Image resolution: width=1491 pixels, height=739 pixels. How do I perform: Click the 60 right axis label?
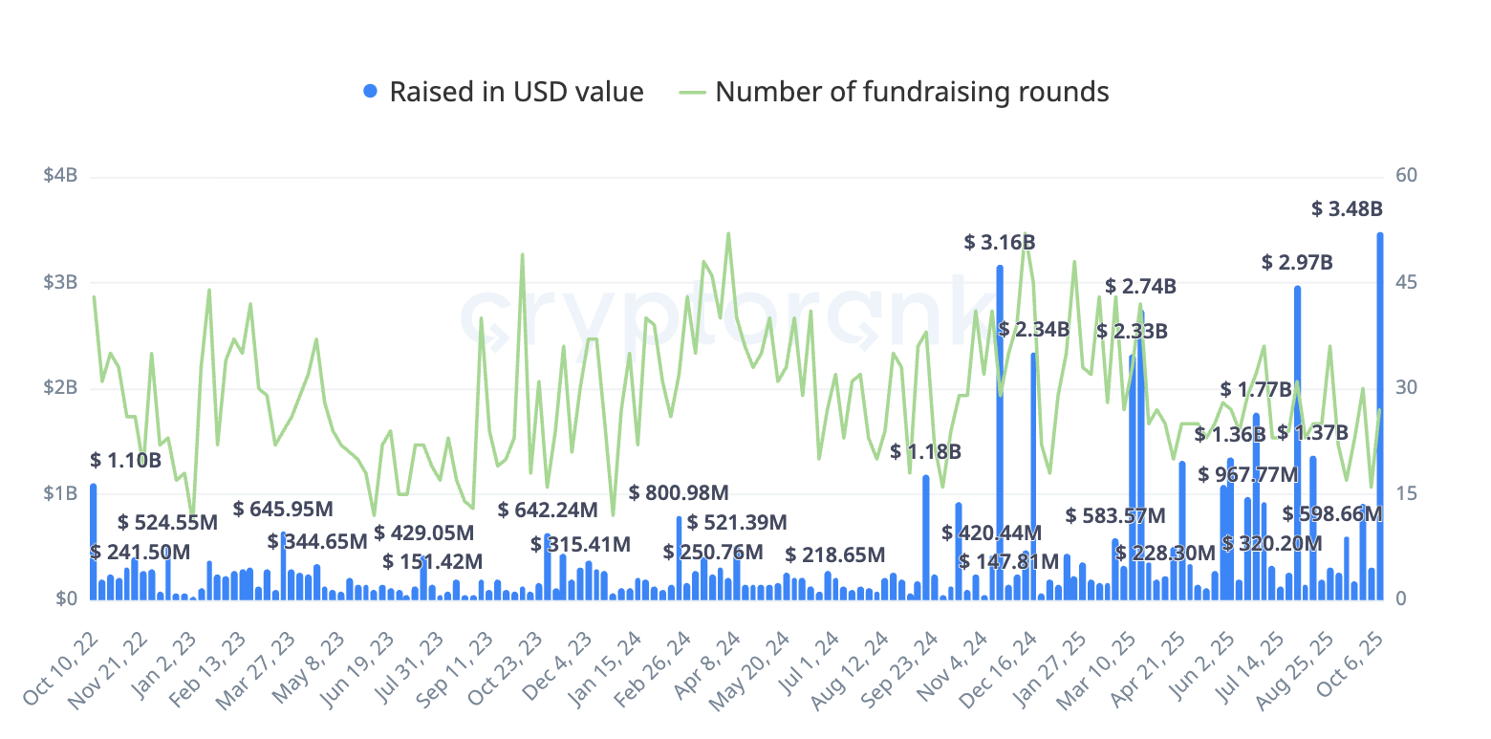pyautogui.click(x=1405, y=176)
